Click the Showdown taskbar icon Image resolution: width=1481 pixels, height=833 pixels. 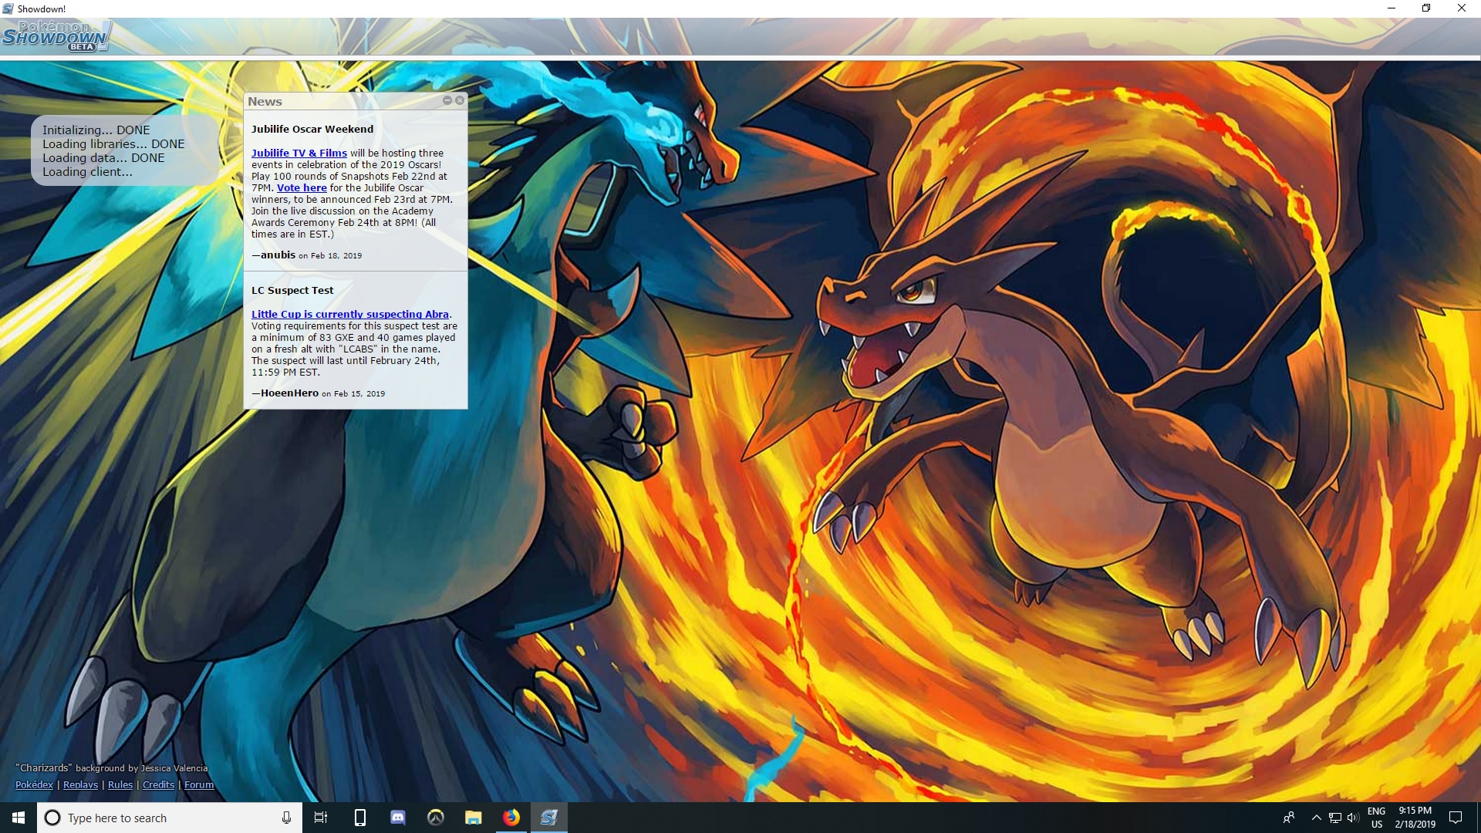[549, 818]
